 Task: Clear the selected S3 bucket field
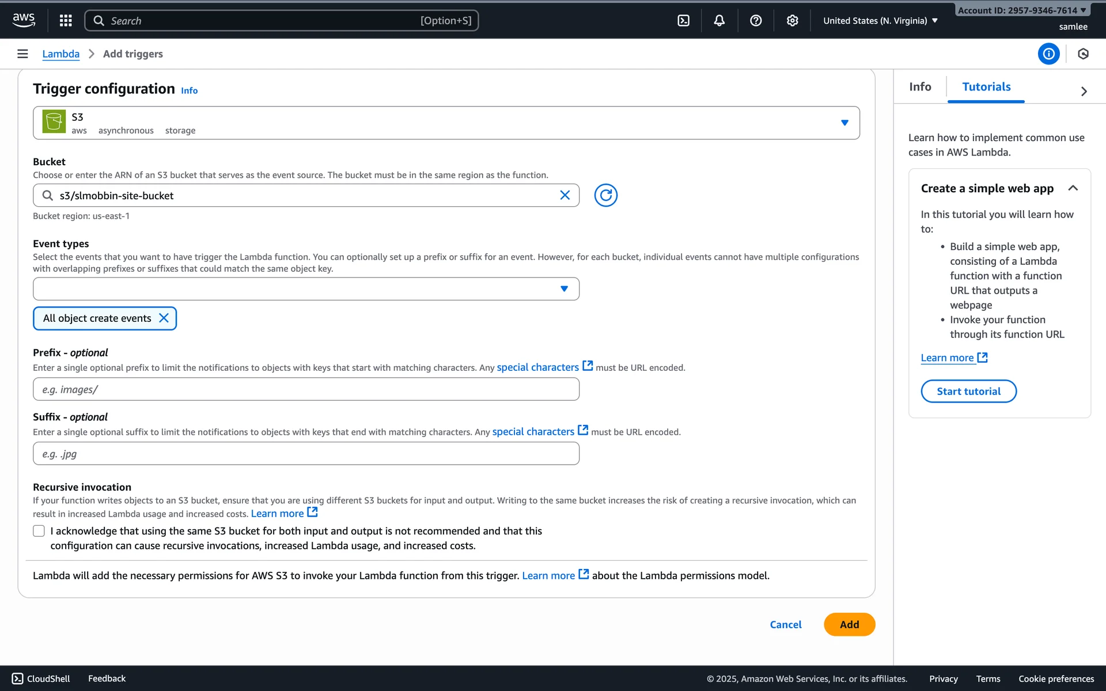565,195
